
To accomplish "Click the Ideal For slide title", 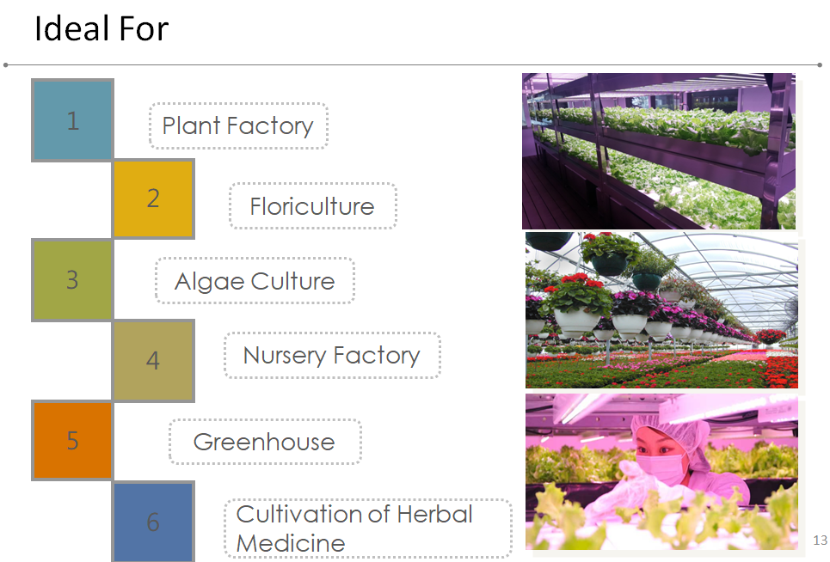I will (101, 28).
